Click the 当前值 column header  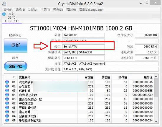89,77
